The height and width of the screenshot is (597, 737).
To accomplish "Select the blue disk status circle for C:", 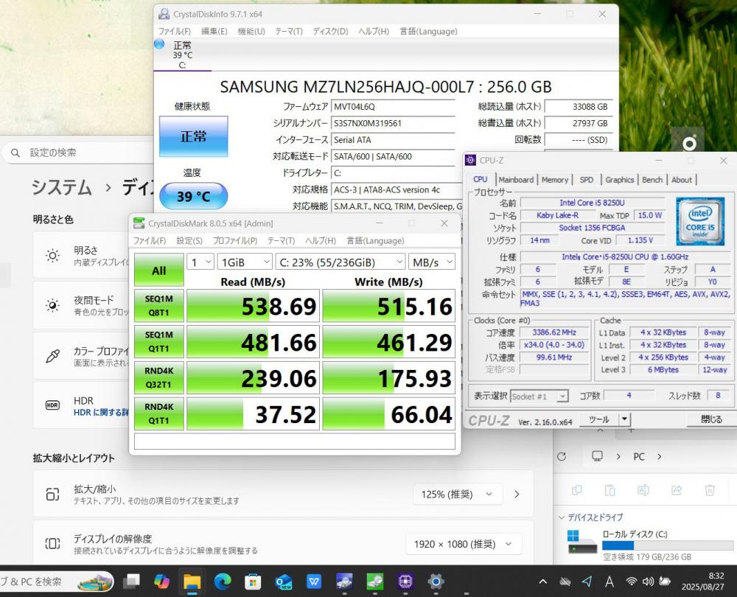I will click(159, 44).
